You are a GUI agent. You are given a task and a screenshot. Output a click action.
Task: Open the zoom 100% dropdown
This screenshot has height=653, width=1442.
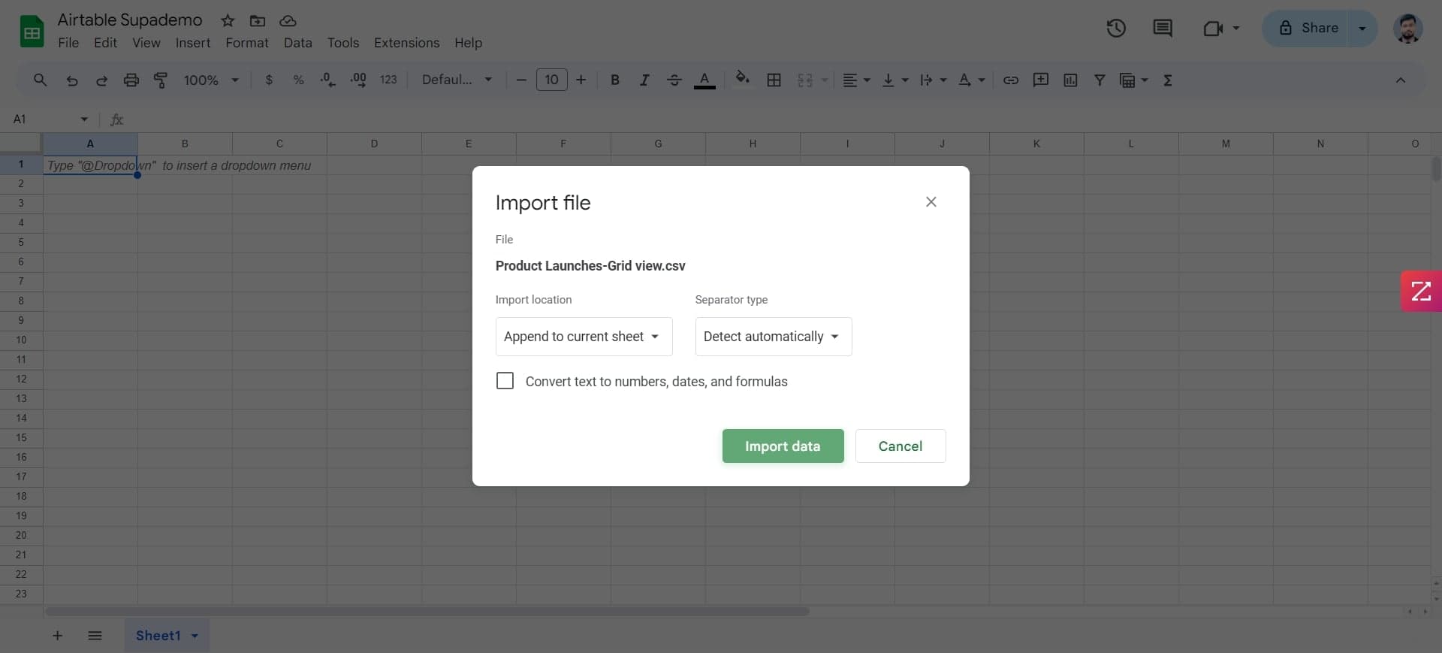(x=211, y=80)
